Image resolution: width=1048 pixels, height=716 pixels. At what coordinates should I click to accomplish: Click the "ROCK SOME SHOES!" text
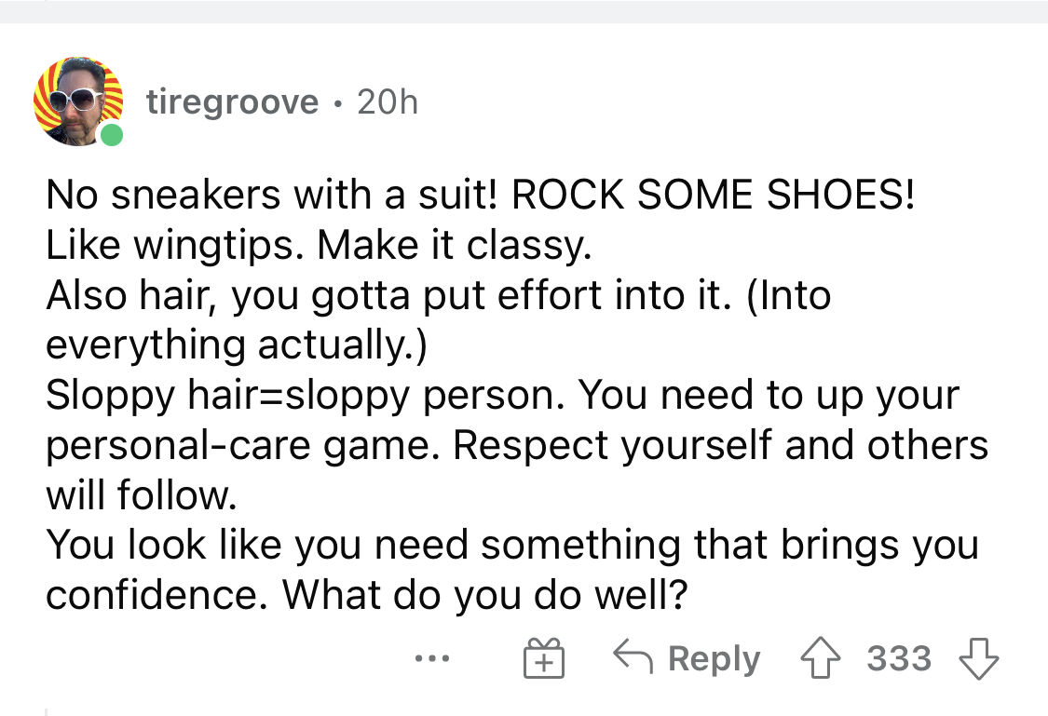click(x=713, y=195)
